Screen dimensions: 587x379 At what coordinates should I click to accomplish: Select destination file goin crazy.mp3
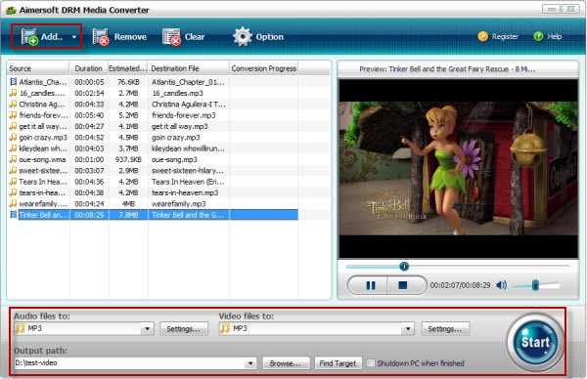click(x=175, y=137)
